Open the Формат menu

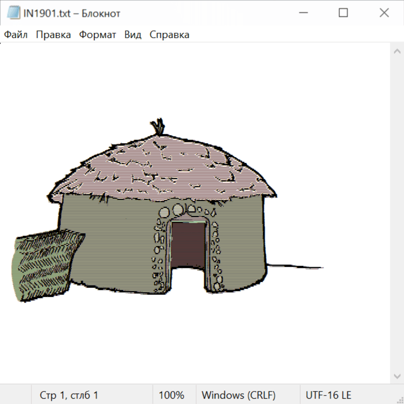[97, 35]
